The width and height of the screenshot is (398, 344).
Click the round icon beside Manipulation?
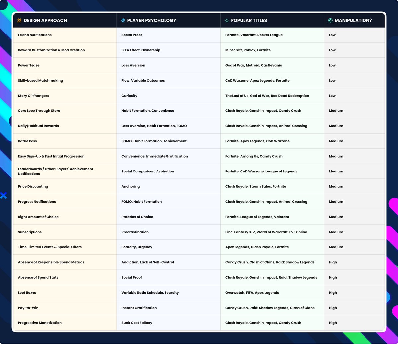click(330, 20)
